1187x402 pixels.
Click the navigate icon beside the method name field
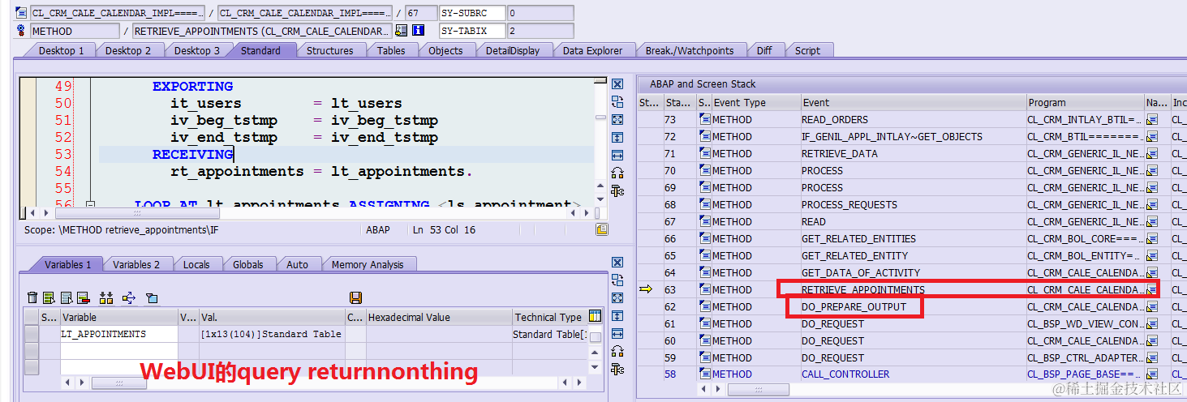pos(401,31)
